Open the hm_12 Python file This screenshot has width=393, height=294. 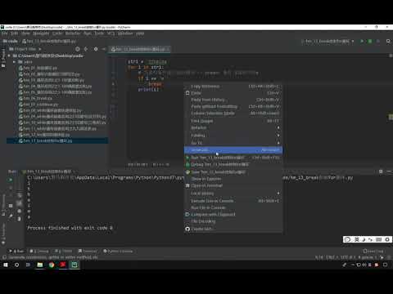[44, 135]
